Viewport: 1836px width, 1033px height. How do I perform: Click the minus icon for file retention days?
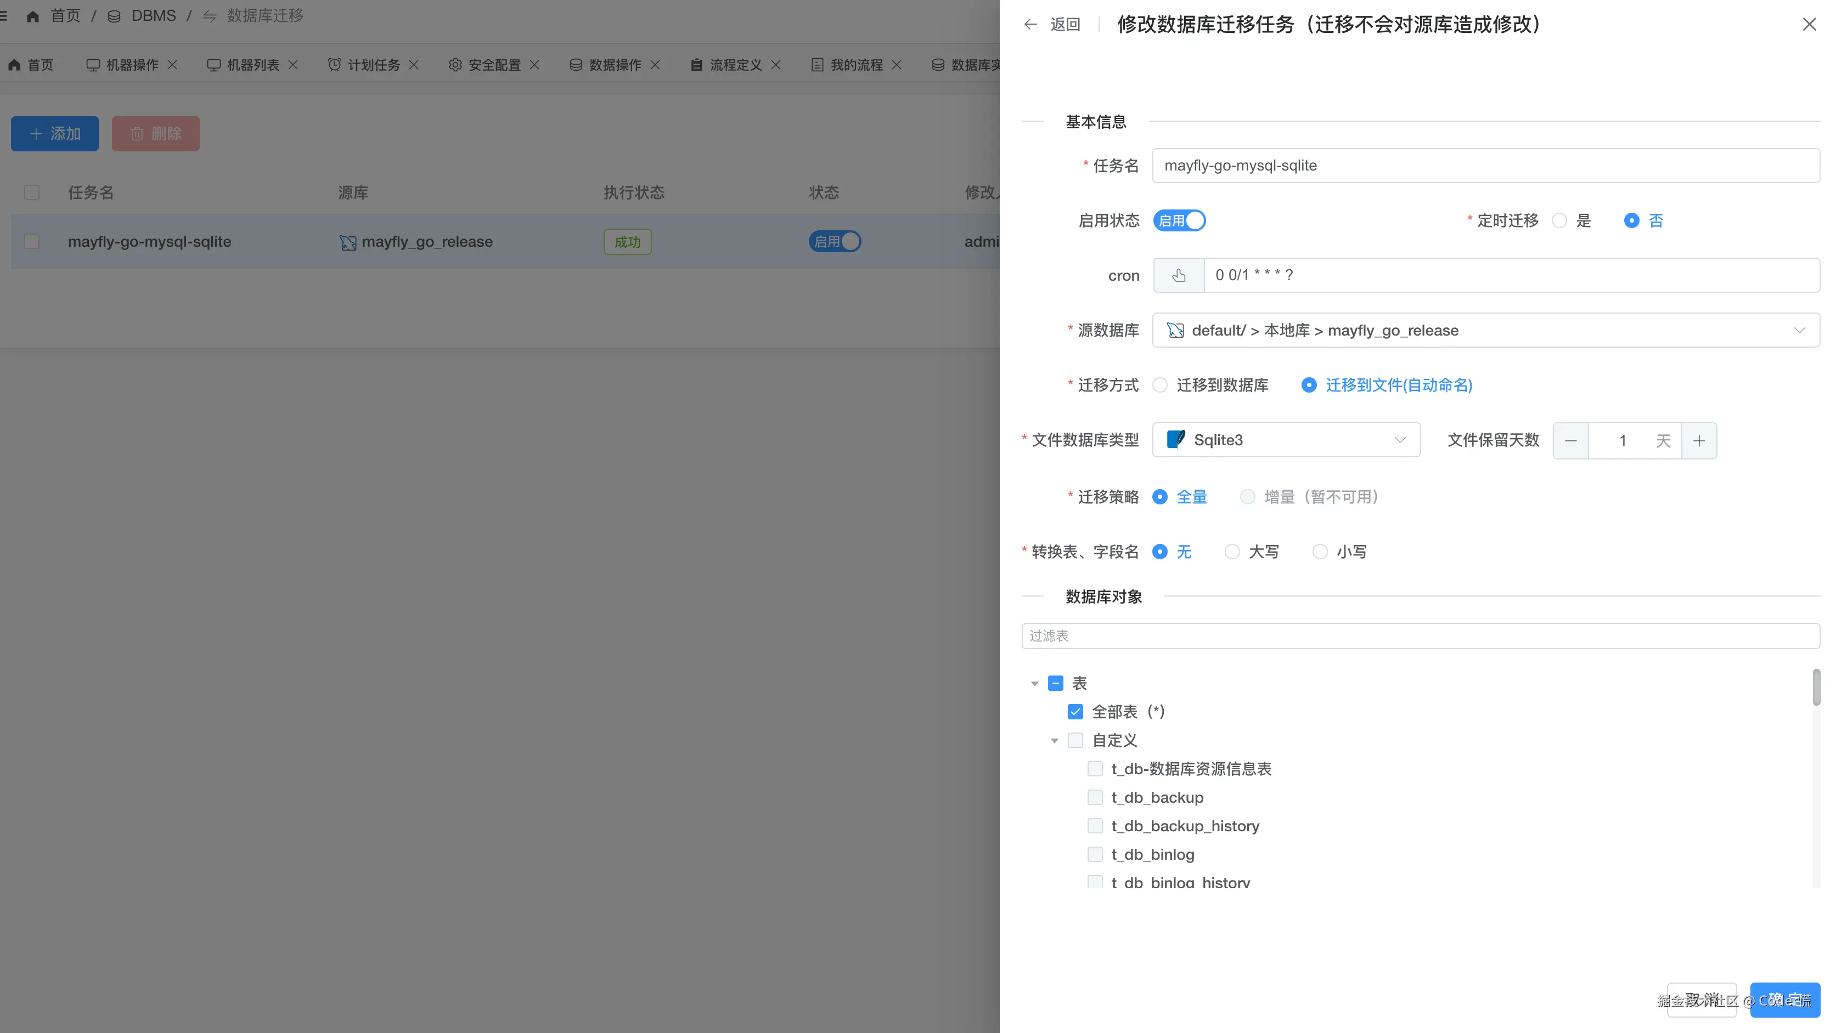click(x=1571, y=441)
